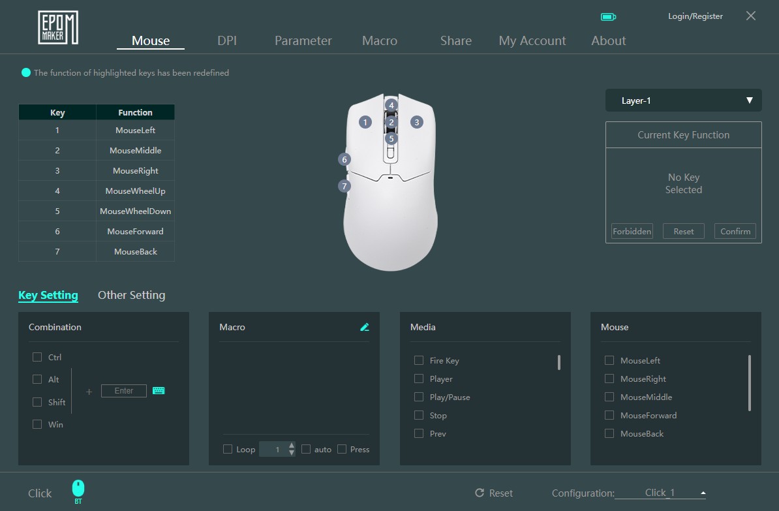
Task: Select key marker 5 wheel down
Action: 391,139
